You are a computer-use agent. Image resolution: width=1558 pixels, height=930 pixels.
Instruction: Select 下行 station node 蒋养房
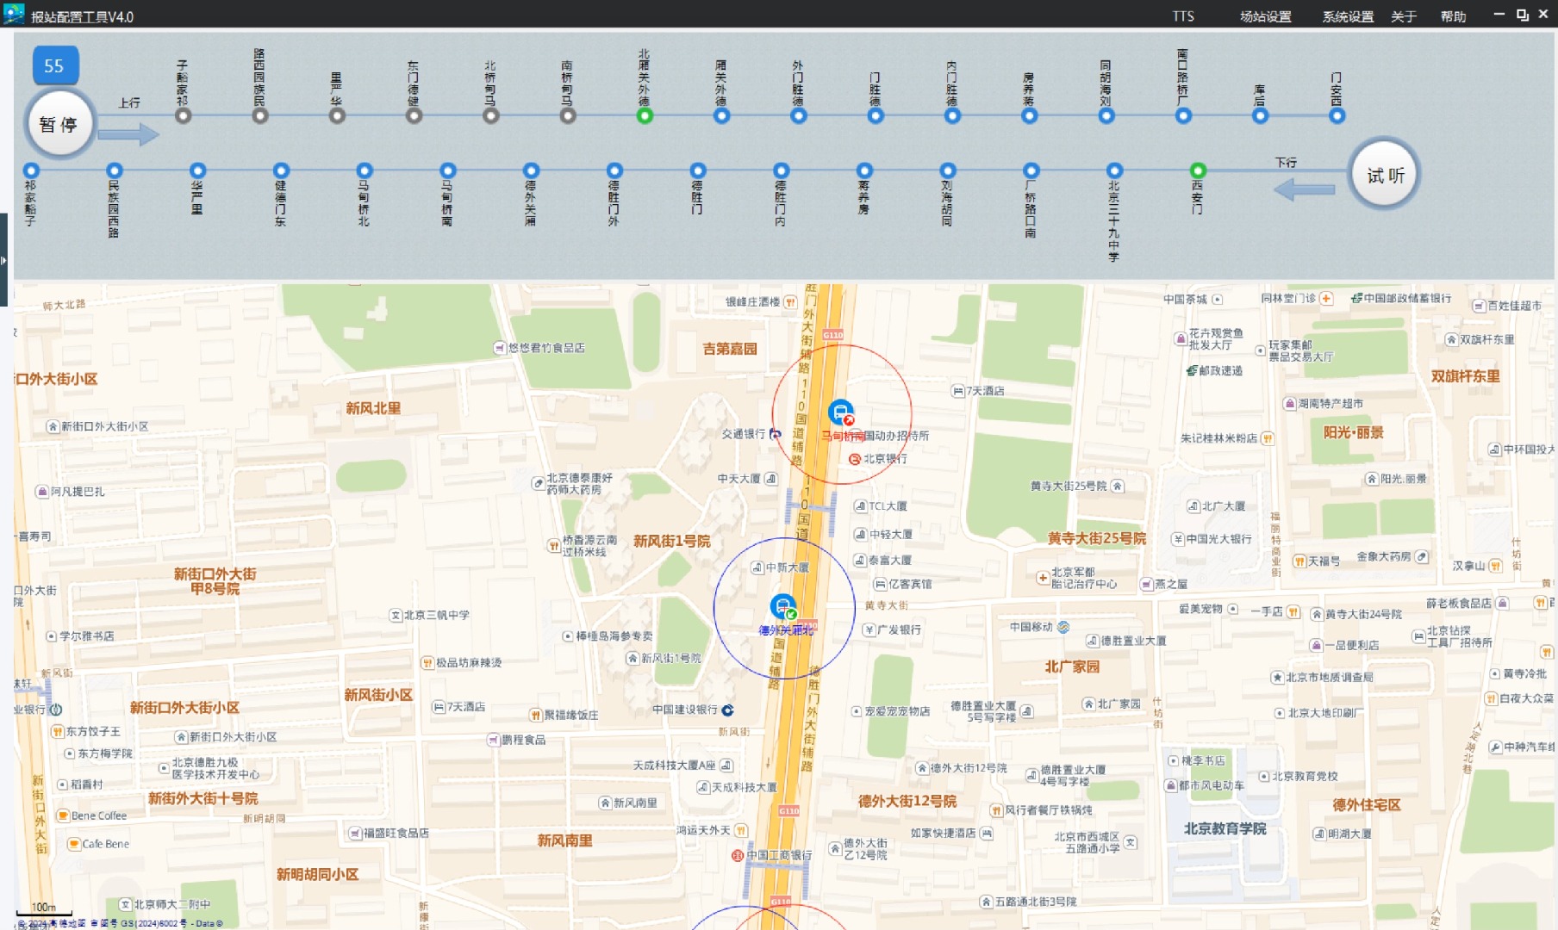click(x=864, y=170)
